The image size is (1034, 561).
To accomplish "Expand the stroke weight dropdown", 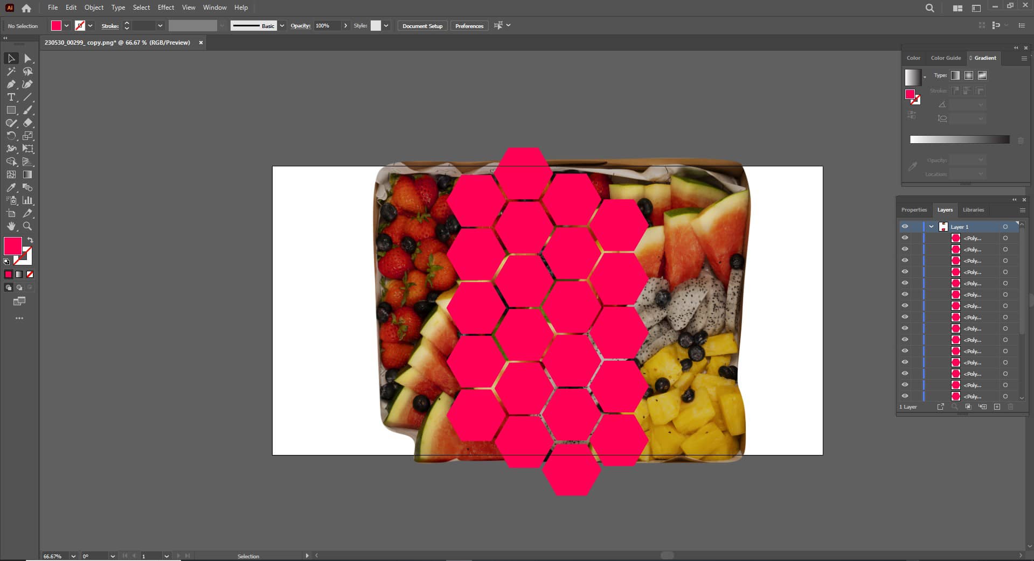I will [x=159, y=25].
